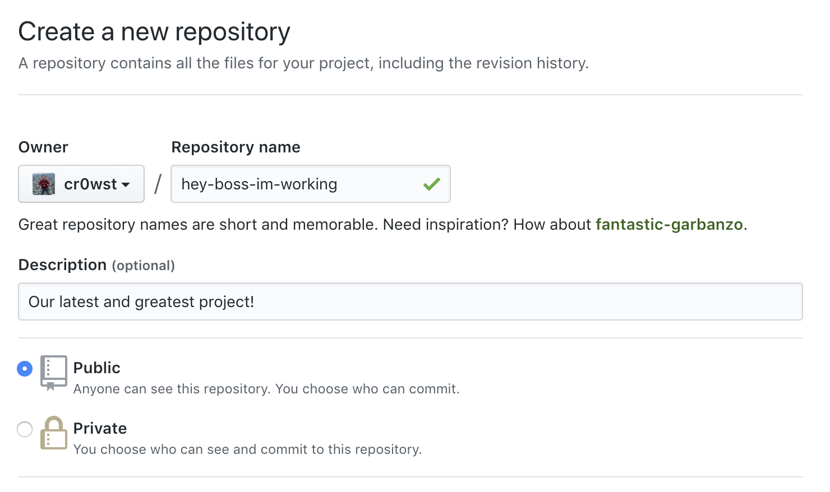Click the Private option label

[x=100, y=428]
